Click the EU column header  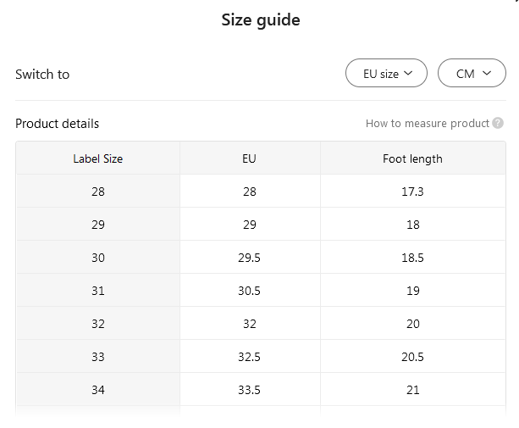[249, 158]
